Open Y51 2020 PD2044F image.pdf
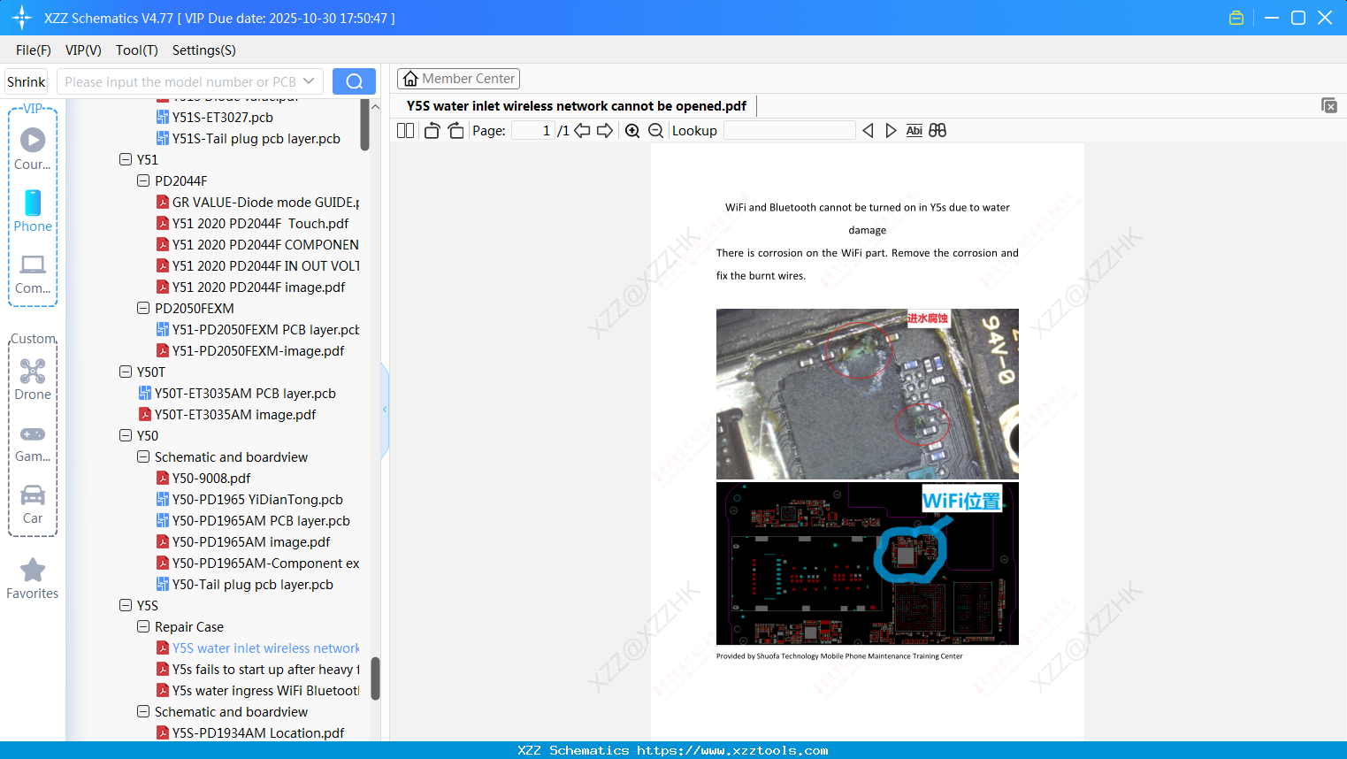This screenshot has width=1347, height=759. [x=258, y=287]
